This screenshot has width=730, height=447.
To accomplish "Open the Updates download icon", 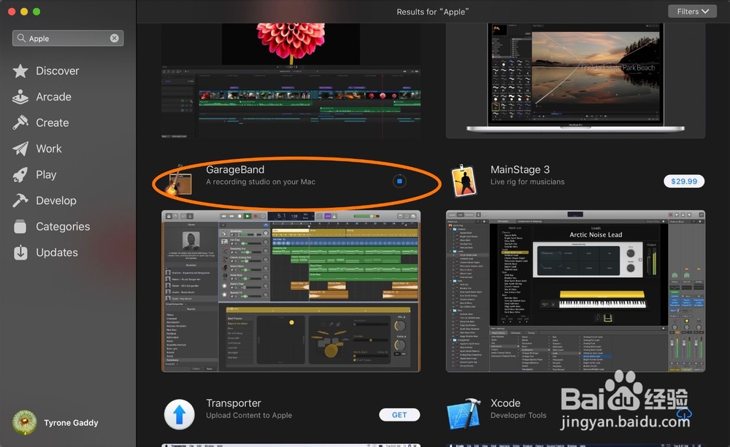I will click(x=20, y=252).
